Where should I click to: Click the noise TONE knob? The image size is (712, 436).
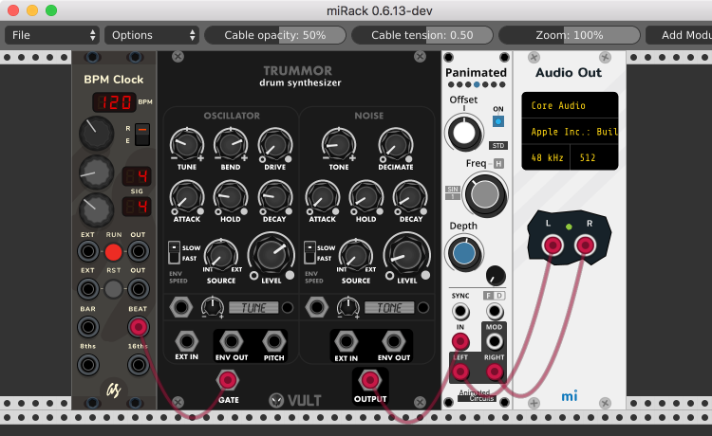(x=339, y=145)
